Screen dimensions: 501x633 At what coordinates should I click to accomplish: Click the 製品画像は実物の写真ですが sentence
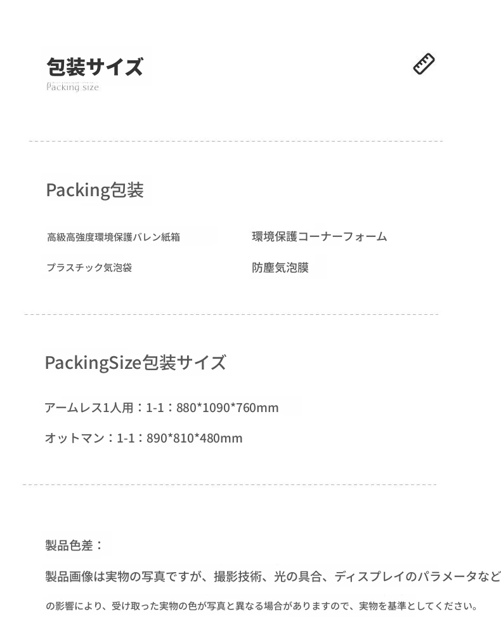tap(124, 576)
